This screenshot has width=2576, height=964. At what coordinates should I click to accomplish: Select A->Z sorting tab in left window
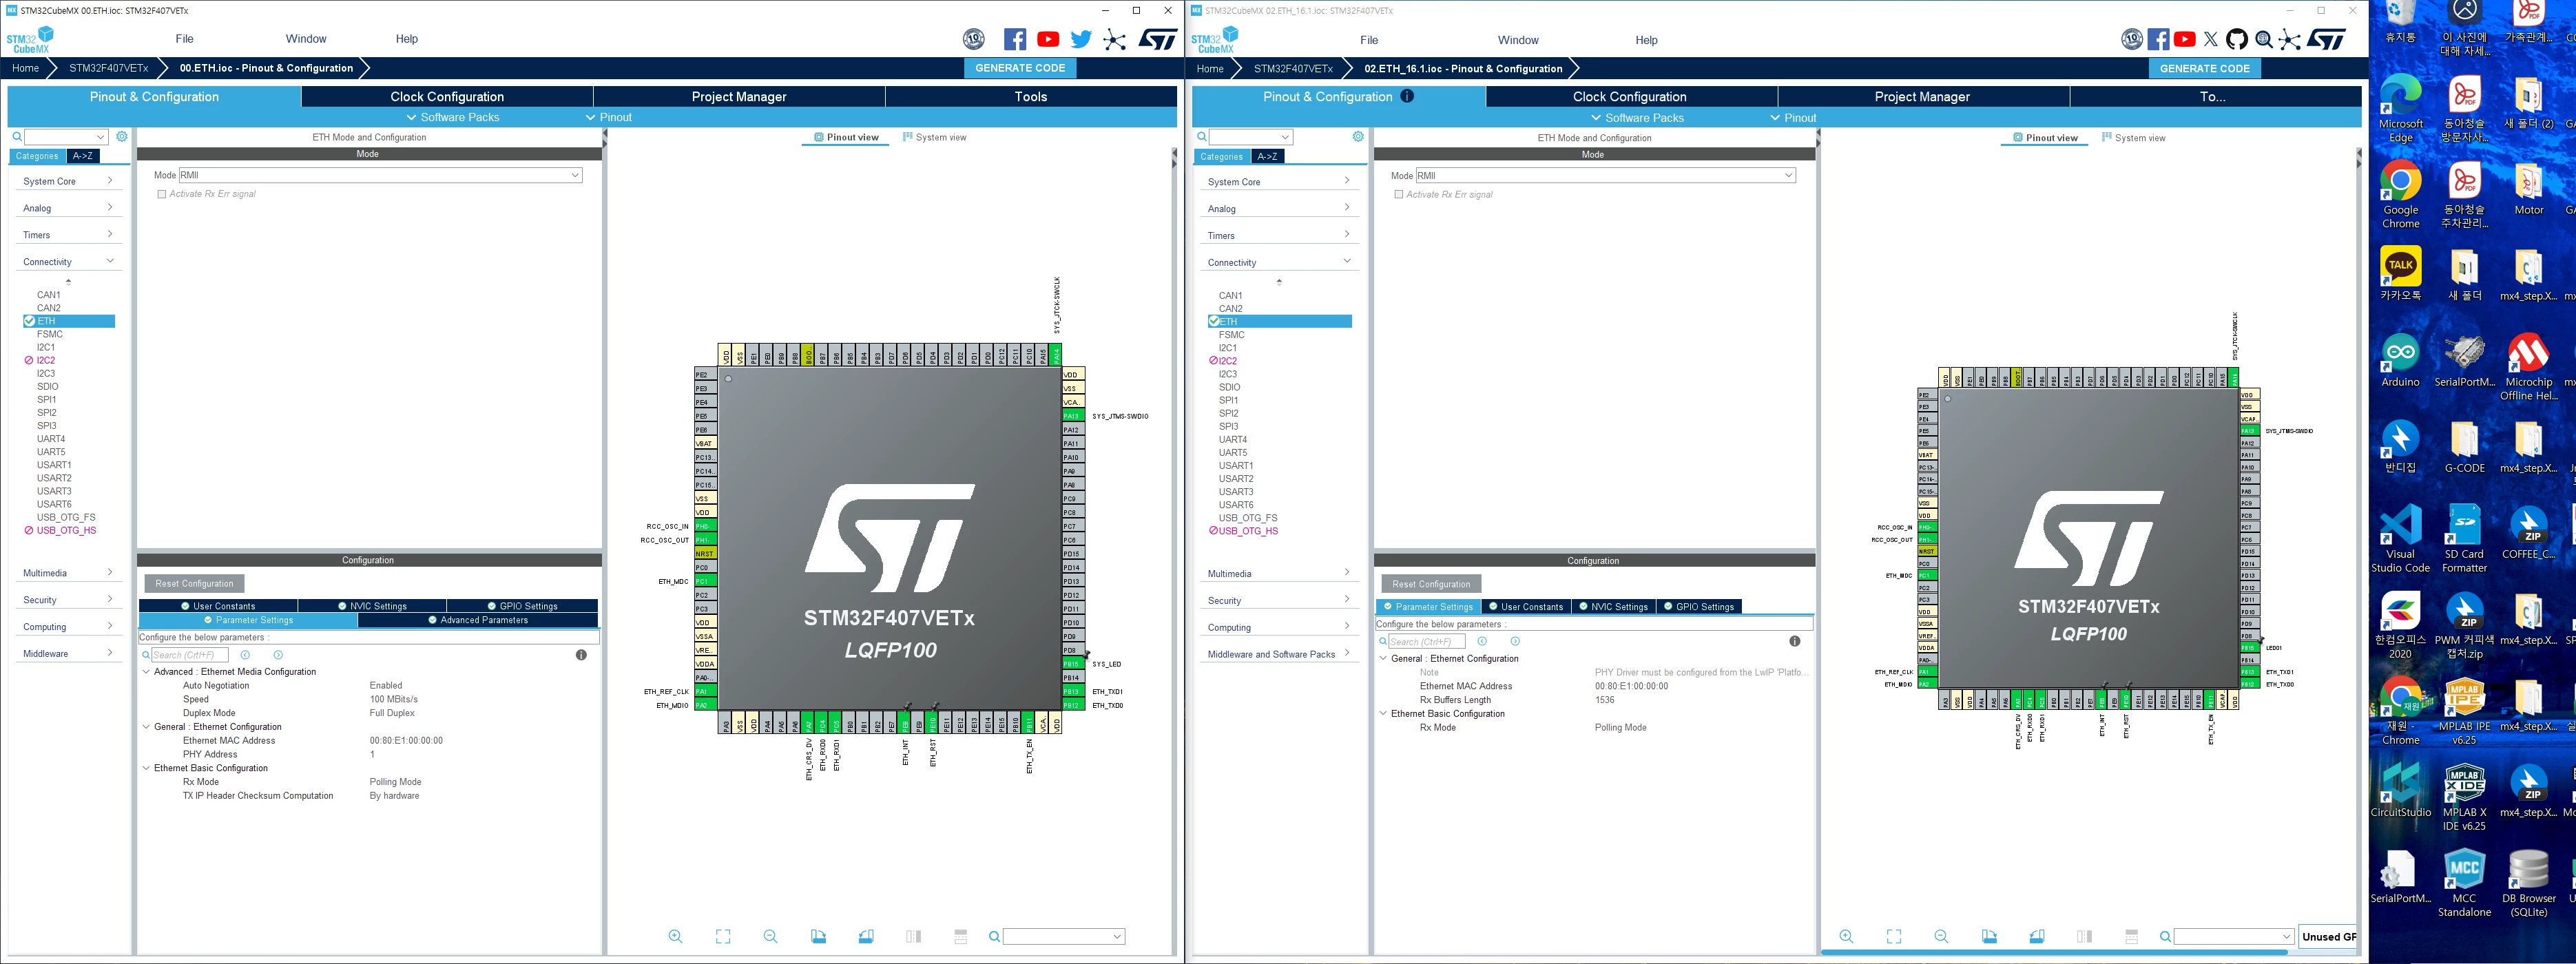[83, 156]
